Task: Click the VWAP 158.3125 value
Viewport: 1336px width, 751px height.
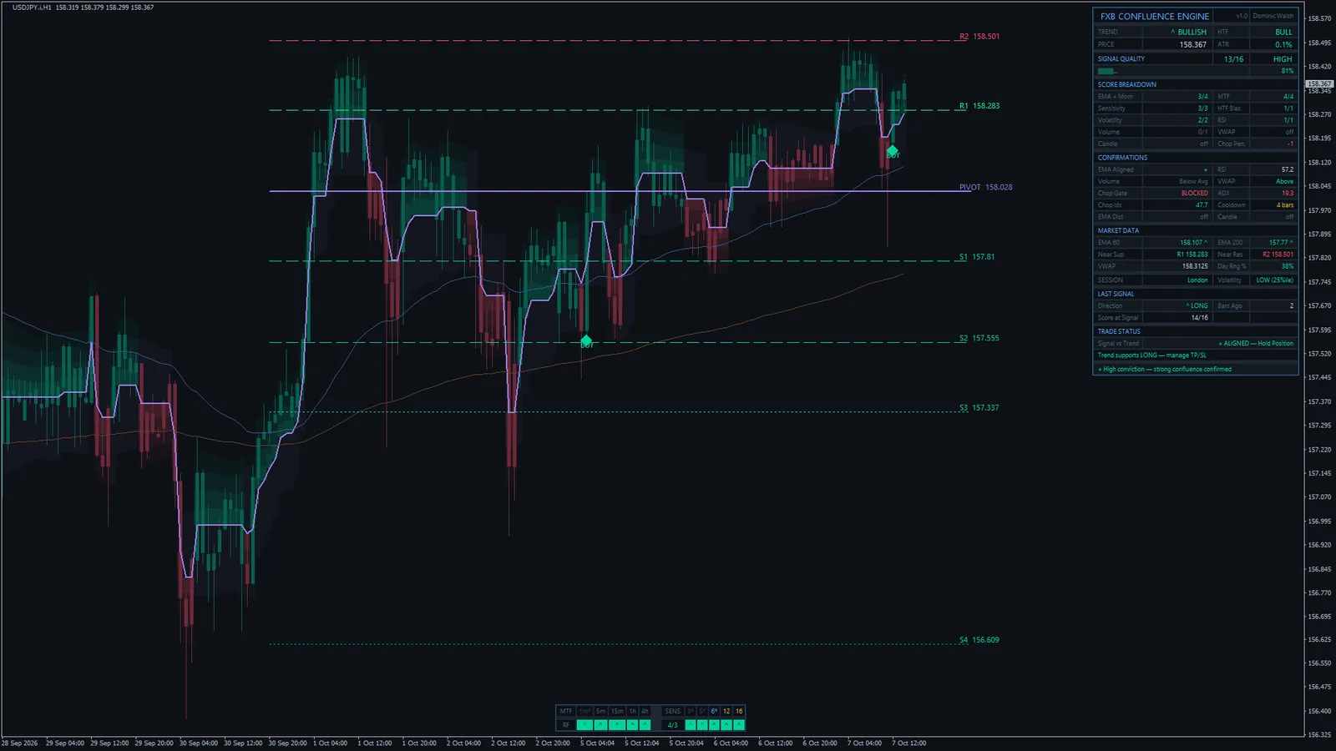Action: pos(1195,266)
